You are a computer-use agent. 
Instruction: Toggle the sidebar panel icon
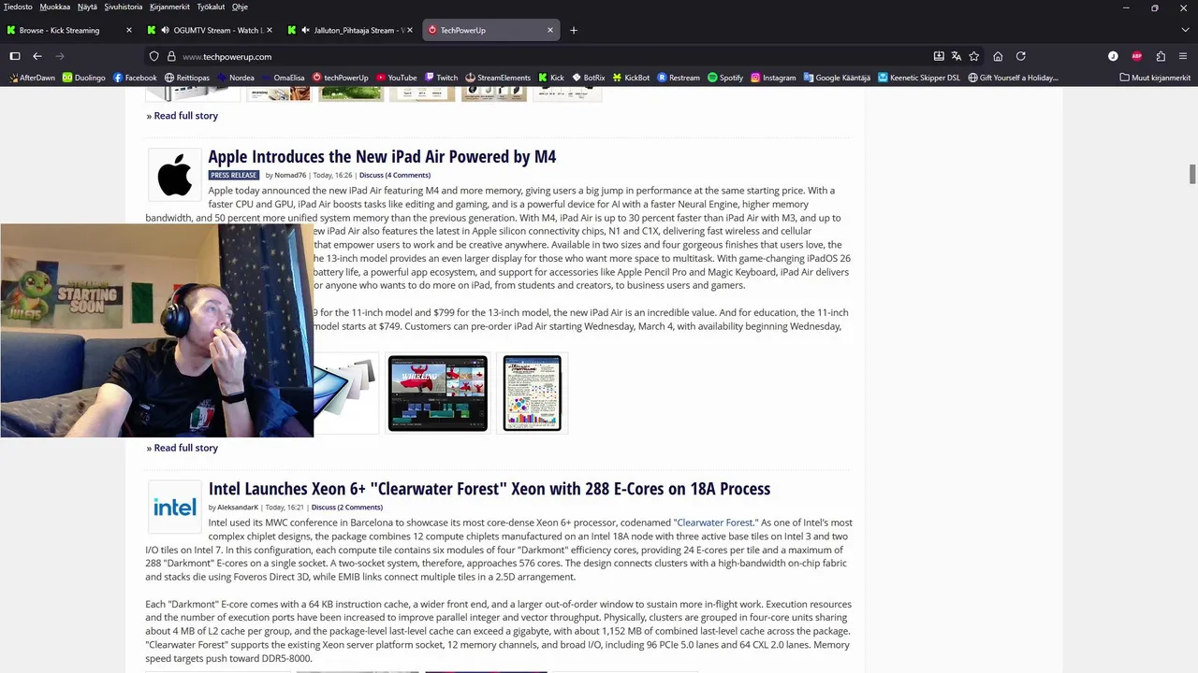(x=15, y=56)
